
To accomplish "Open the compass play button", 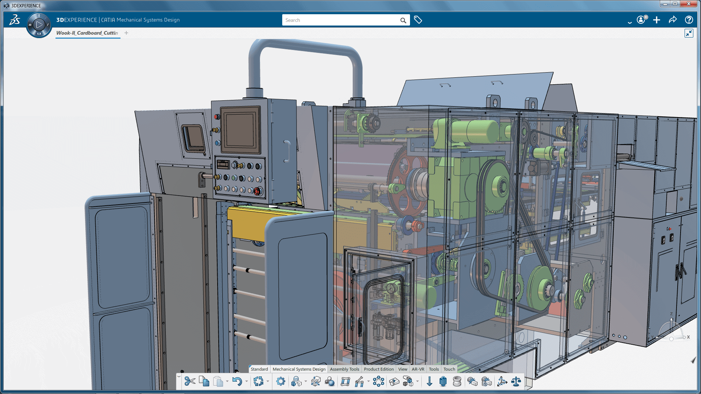I will [39, 25].
